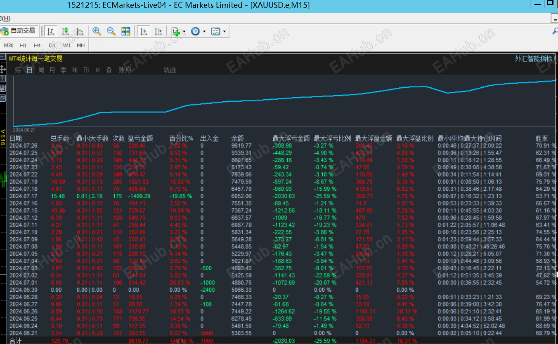Click the four-arrow move panel icon
Viewport: 558px width, 344px height.
pyautogui.click(x=2, y=69)
